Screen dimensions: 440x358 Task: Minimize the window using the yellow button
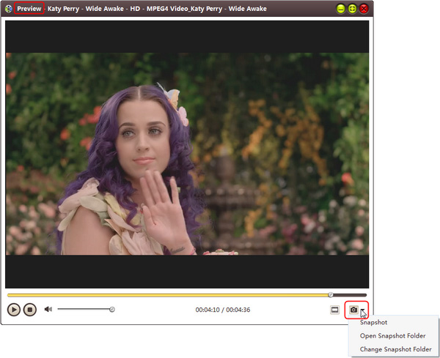340,9
